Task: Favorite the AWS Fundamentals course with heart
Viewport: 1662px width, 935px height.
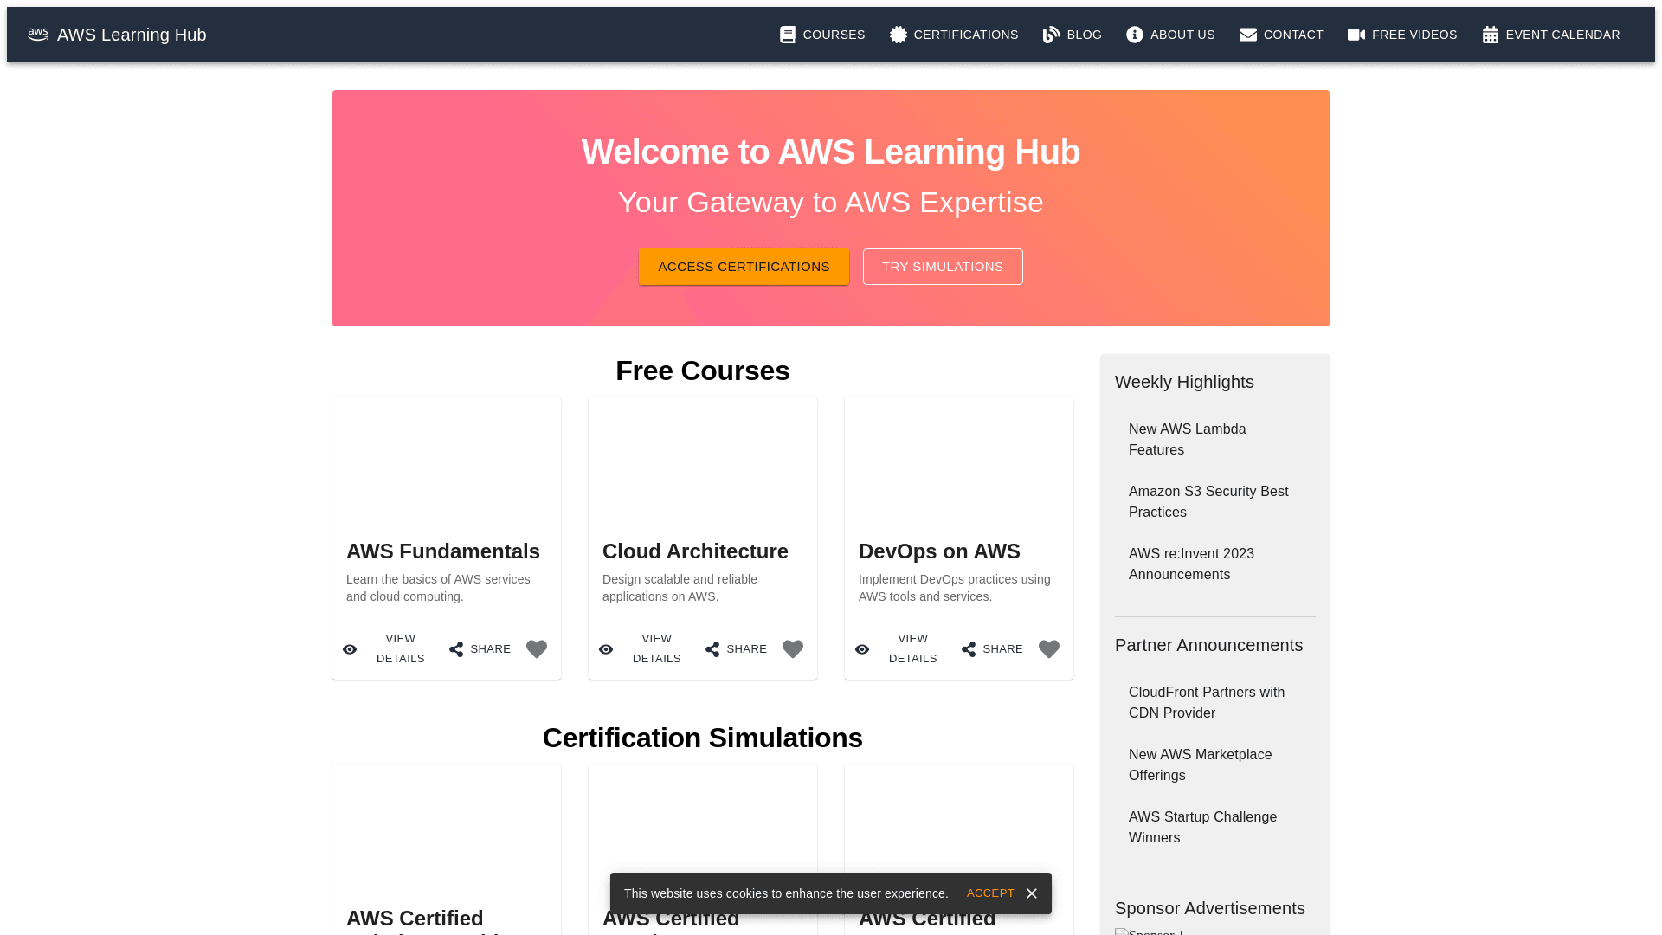Action: pos(537,649)
